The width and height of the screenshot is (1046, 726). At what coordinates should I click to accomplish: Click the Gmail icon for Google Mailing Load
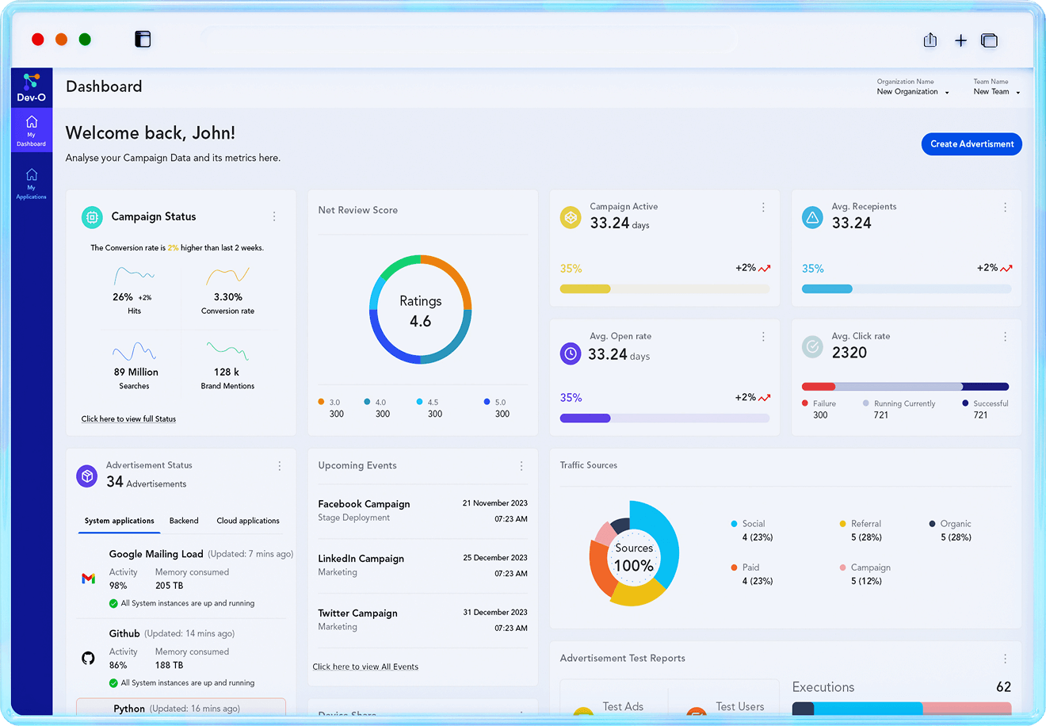[x=89, y=579]
